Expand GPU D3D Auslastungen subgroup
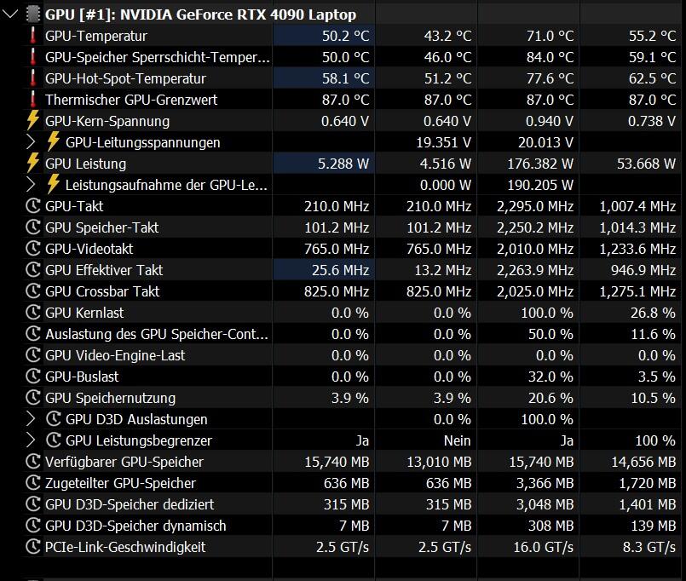686x581 pixels. coord(31,419)
